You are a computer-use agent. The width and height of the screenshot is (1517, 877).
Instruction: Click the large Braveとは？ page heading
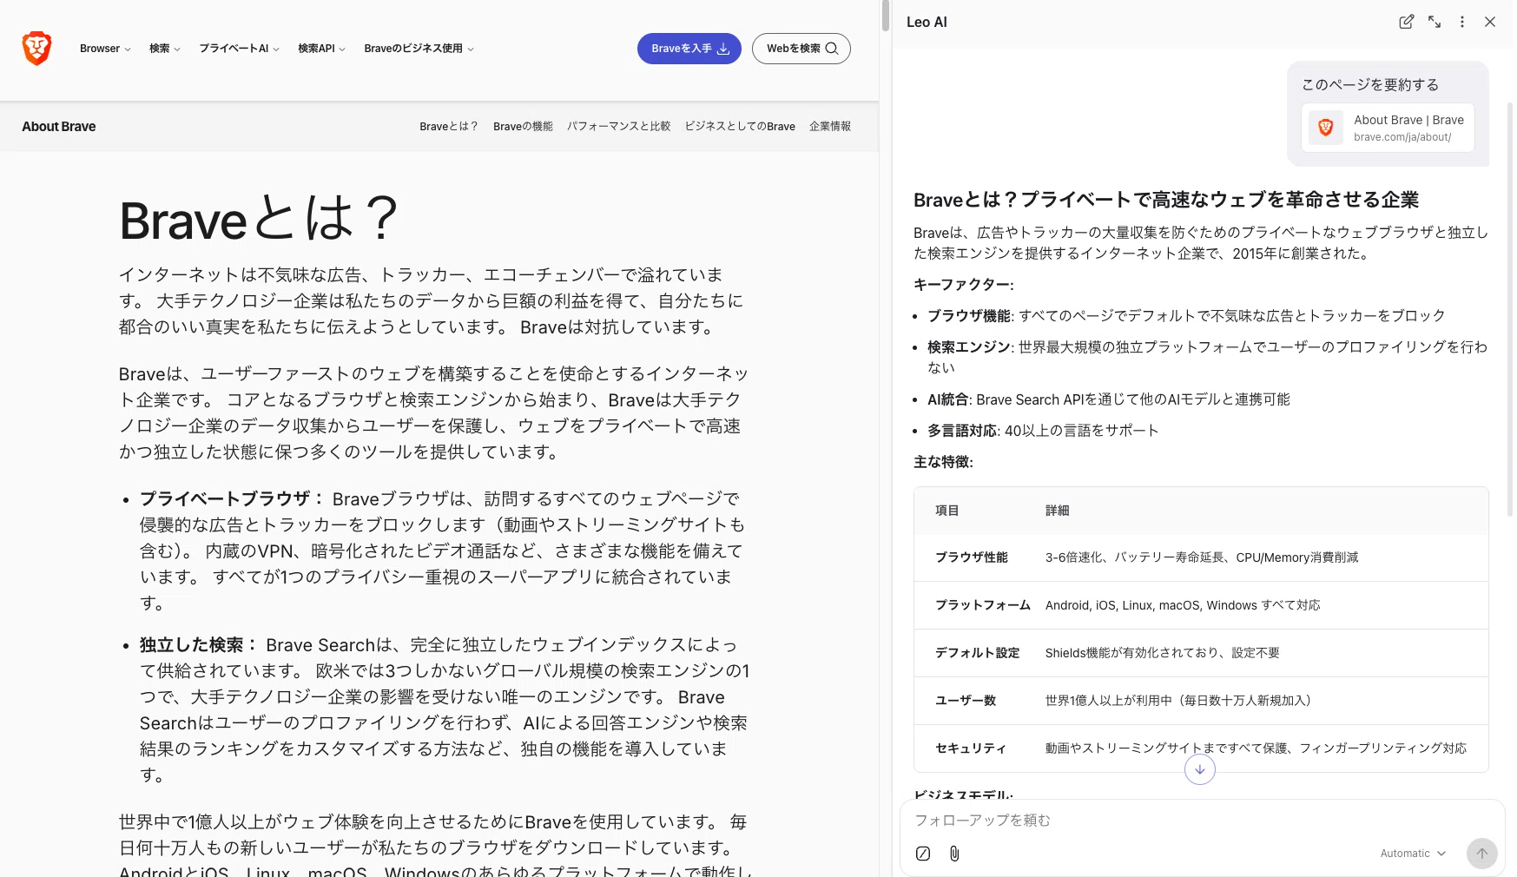click(259, 218)
